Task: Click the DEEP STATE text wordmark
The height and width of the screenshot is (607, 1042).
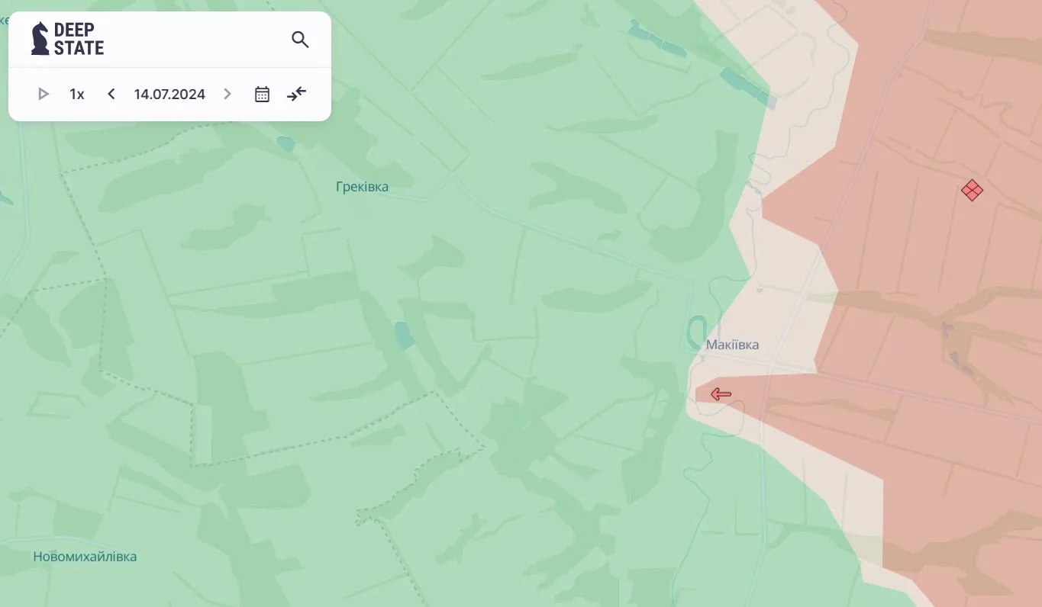Action: (x=79, y=39)
